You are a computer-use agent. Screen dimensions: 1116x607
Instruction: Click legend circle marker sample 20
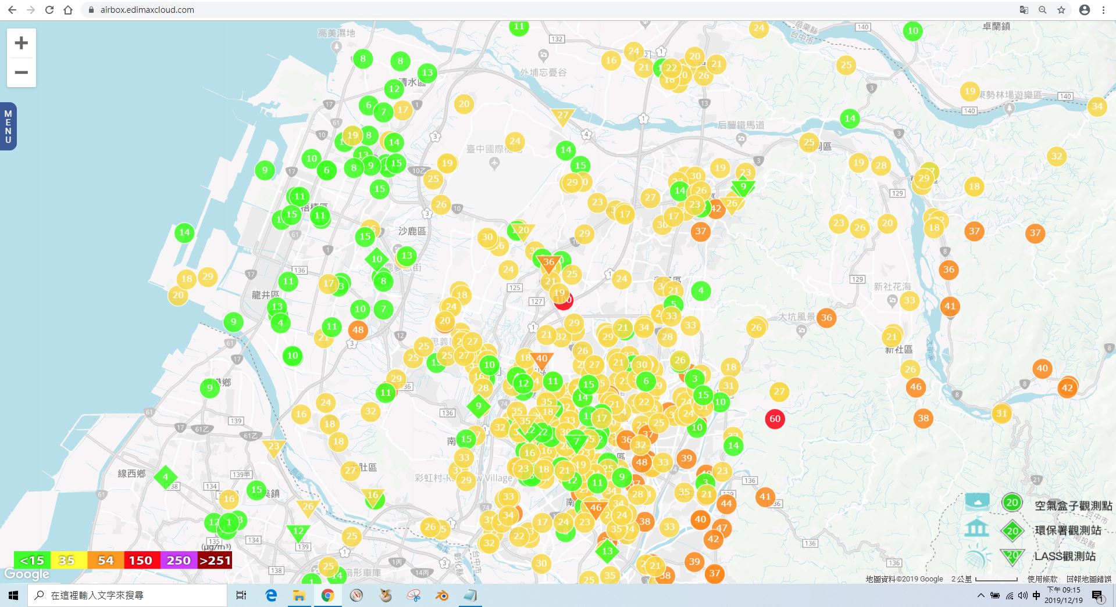1012,503
